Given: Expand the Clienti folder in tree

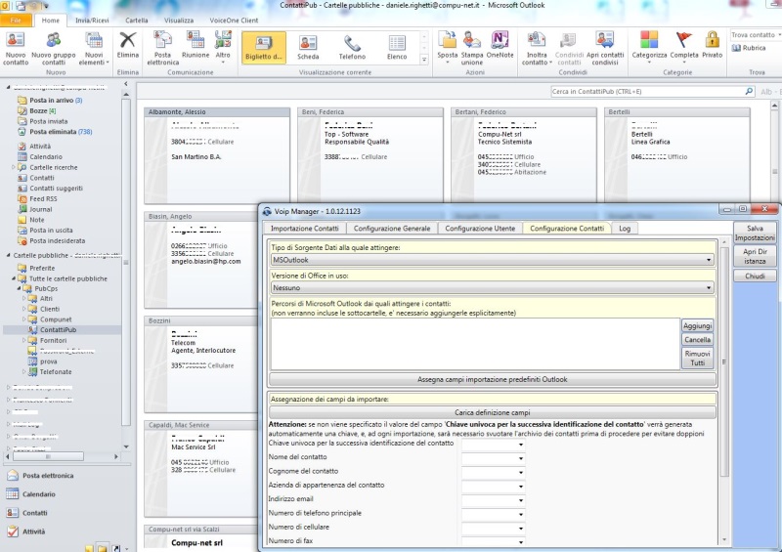Looking at the screenshot, I should pos(24,309).
